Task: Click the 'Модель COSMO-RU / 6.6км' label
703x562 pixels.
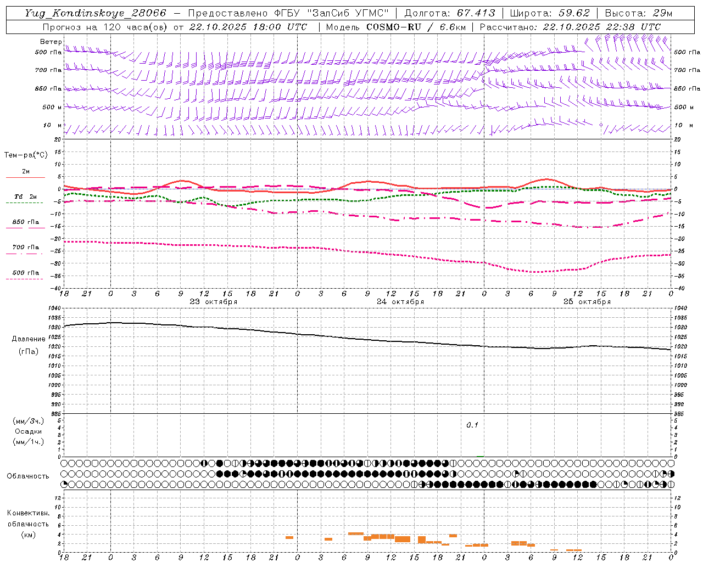Action: click(x=396, y=27)
